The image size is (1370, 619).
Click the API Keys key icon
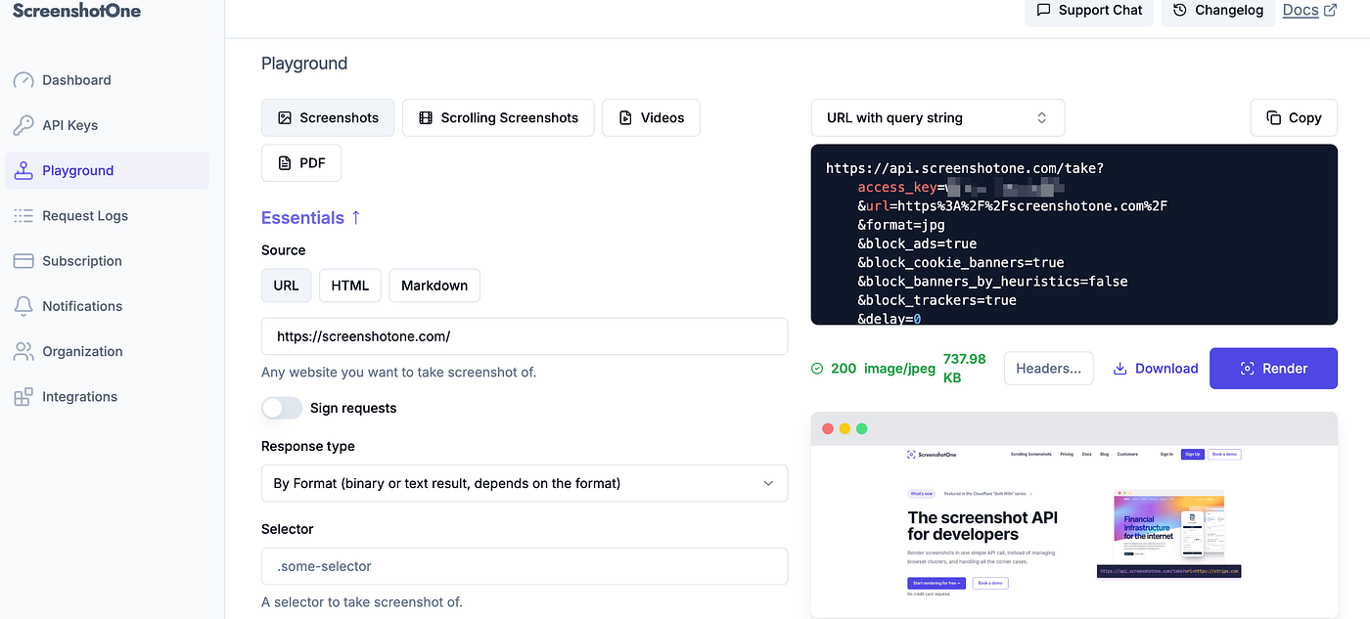23,125
